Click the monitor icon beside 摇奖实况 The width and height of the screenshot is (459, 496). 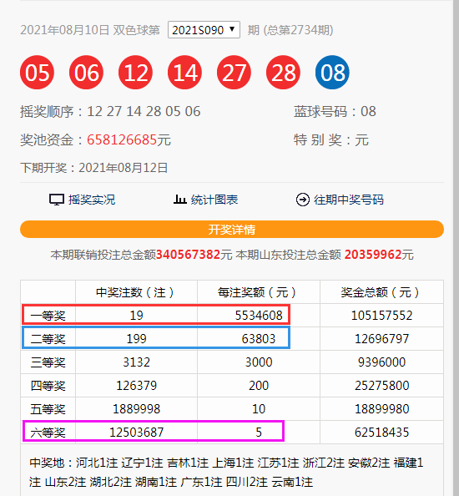(x=57, y=200)
